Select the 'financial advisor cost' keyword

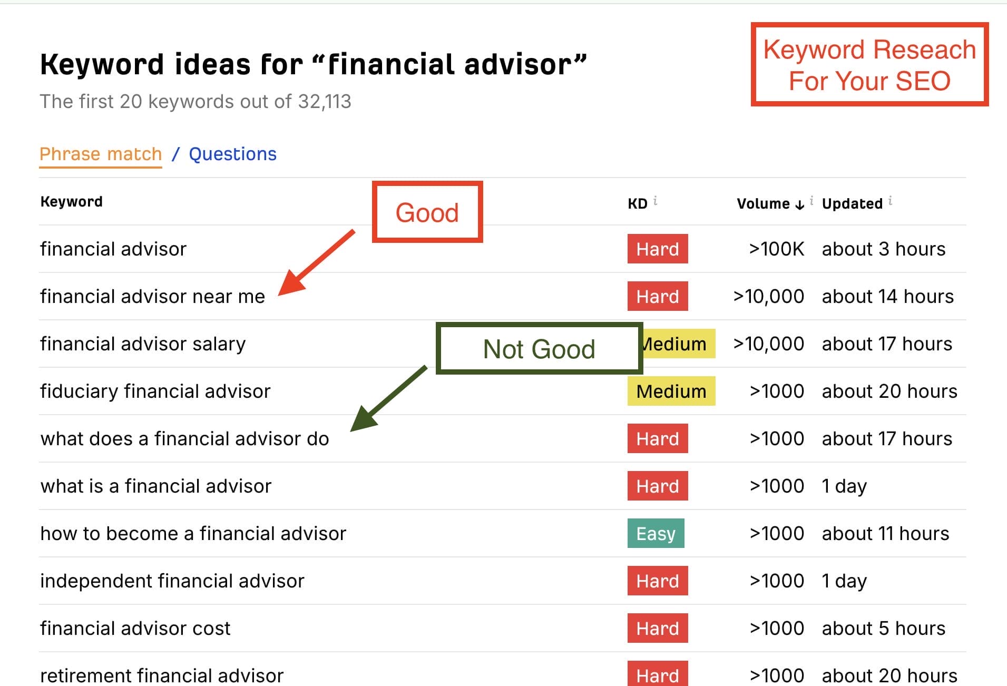point(135,629)
